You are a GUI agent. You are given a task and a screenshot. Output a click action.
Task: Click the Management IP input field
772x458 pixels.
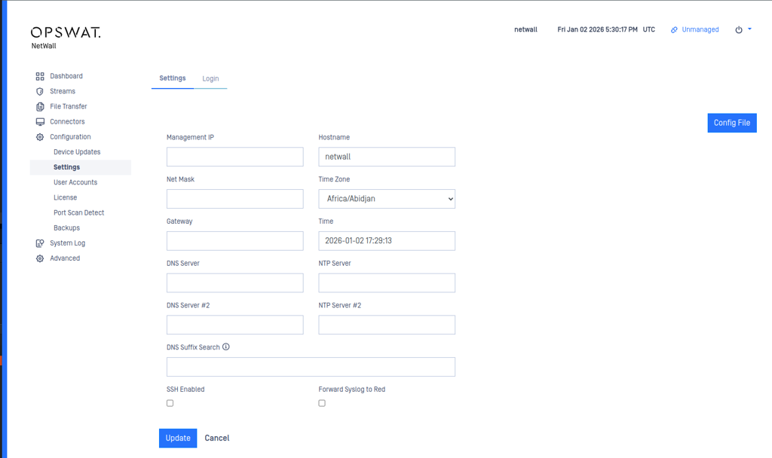(x=234, y=157)
